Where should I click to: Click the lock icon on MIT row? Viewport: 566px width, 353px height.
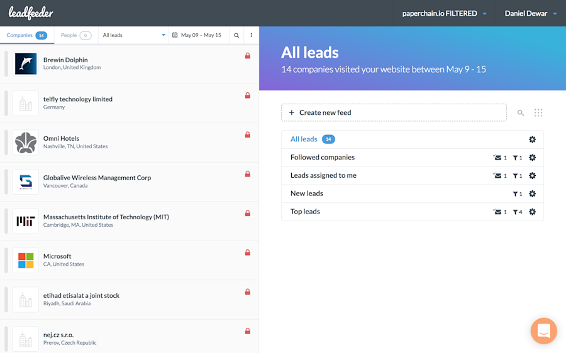tap(248, 213)
